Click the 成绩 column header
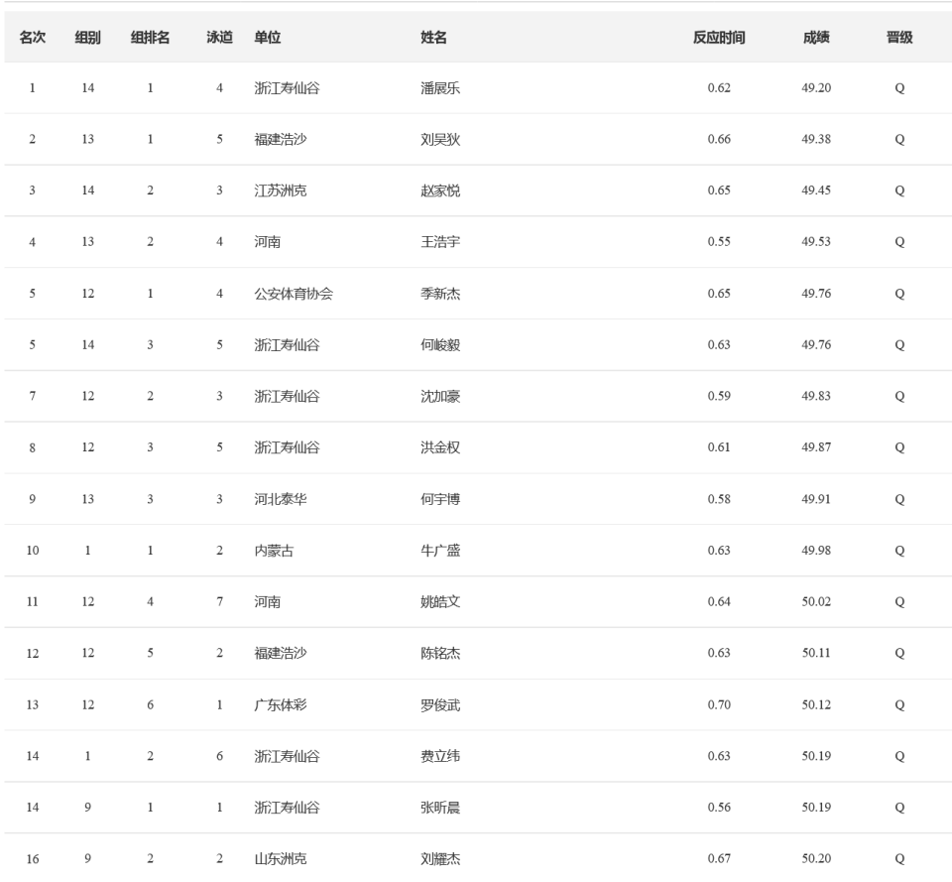The image size is (952, 882). [x=816, y=38]
